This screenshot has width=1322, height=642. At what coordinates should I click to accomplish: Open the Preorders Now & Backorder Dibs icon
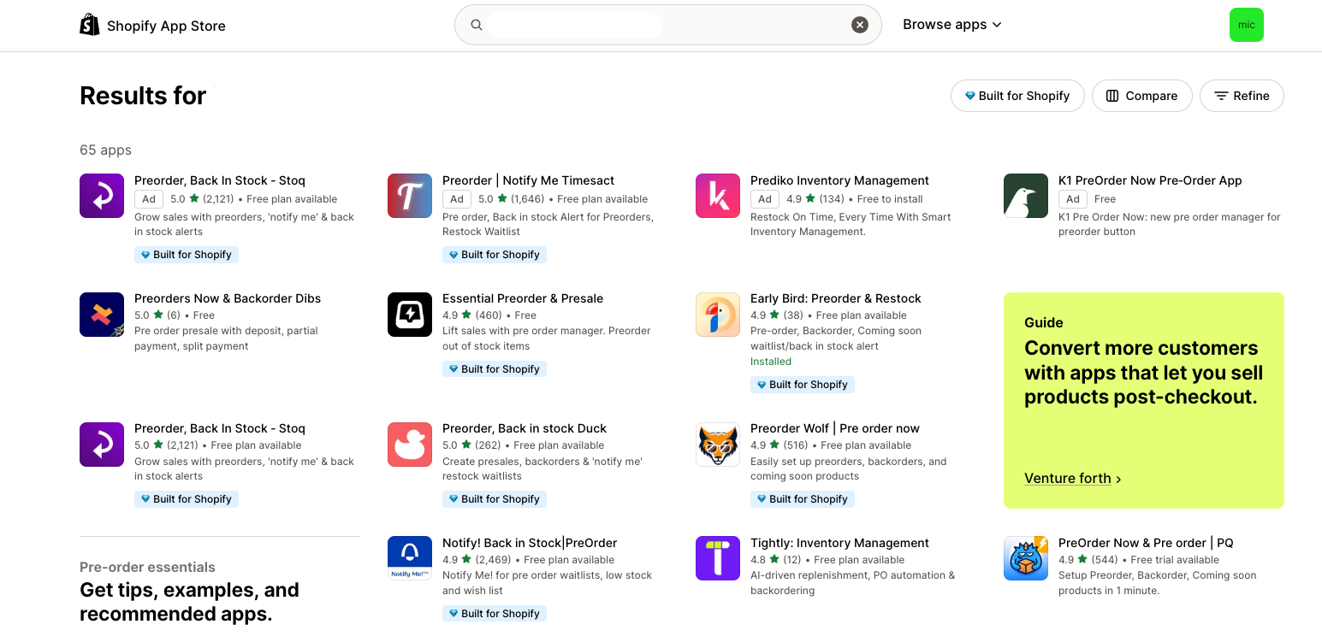tap(102, 314)
